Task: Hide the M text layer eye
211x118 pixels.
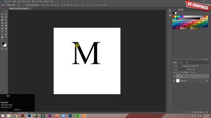Action: (174, 76)
